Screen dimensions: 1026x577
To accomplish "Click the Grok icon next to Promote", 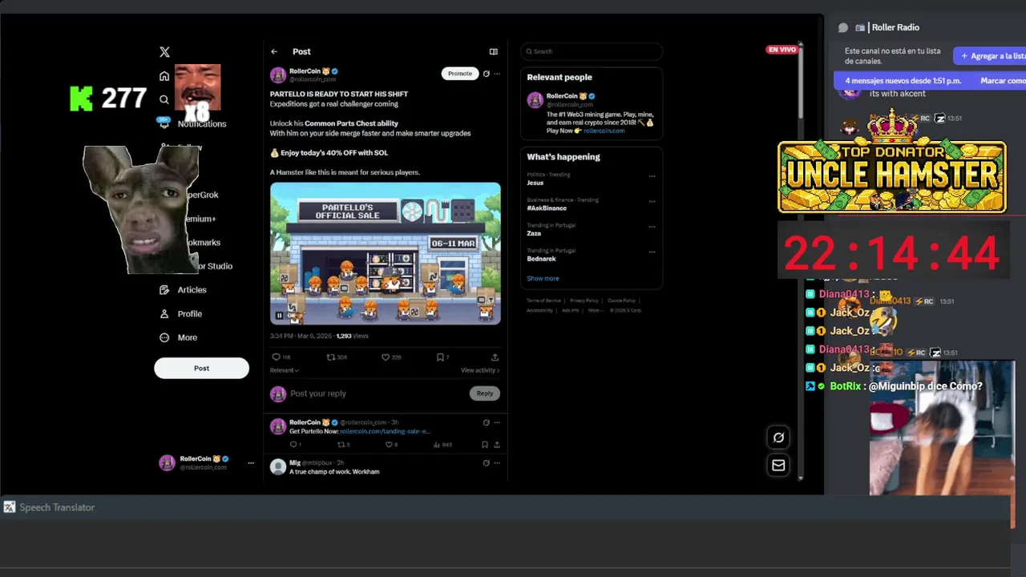I will click(x=486, y=74).
